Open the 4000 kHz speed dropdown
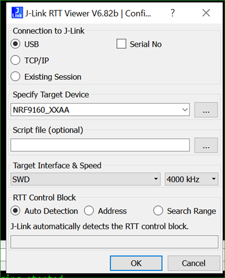The height and width of the screenshot is (278, 225). pos(191,179)
